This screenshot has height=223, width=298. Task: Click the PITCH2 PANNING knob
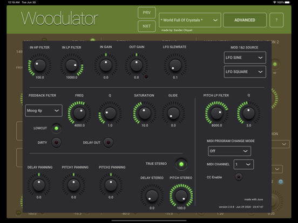pyautogui.click(x=111, y=185)
